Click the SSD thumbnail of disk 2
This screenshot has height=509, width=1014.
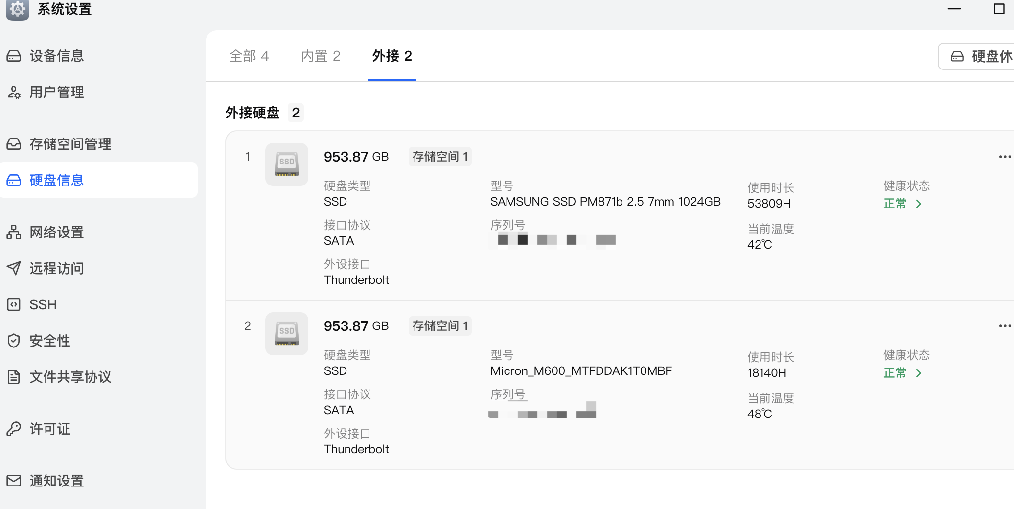click(x=287, y=334)
